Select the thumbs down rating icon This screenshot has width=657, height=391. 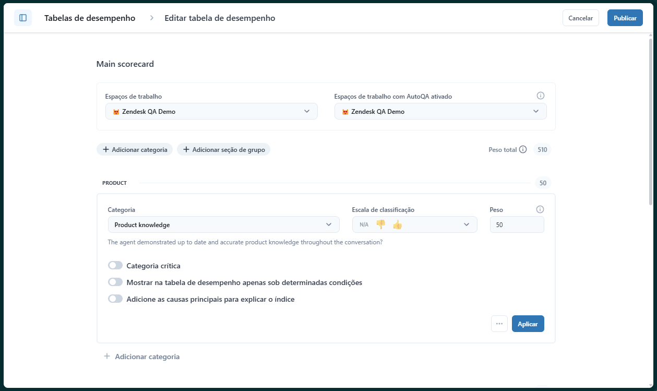pyautogui.click(x=380, y=224)
